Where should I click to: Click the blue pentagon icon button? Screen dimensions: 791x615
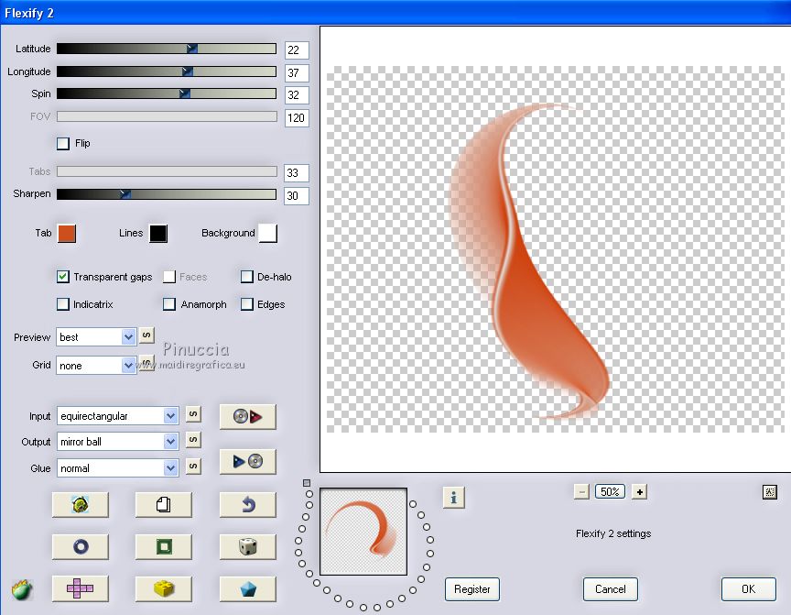coord(248,588)
